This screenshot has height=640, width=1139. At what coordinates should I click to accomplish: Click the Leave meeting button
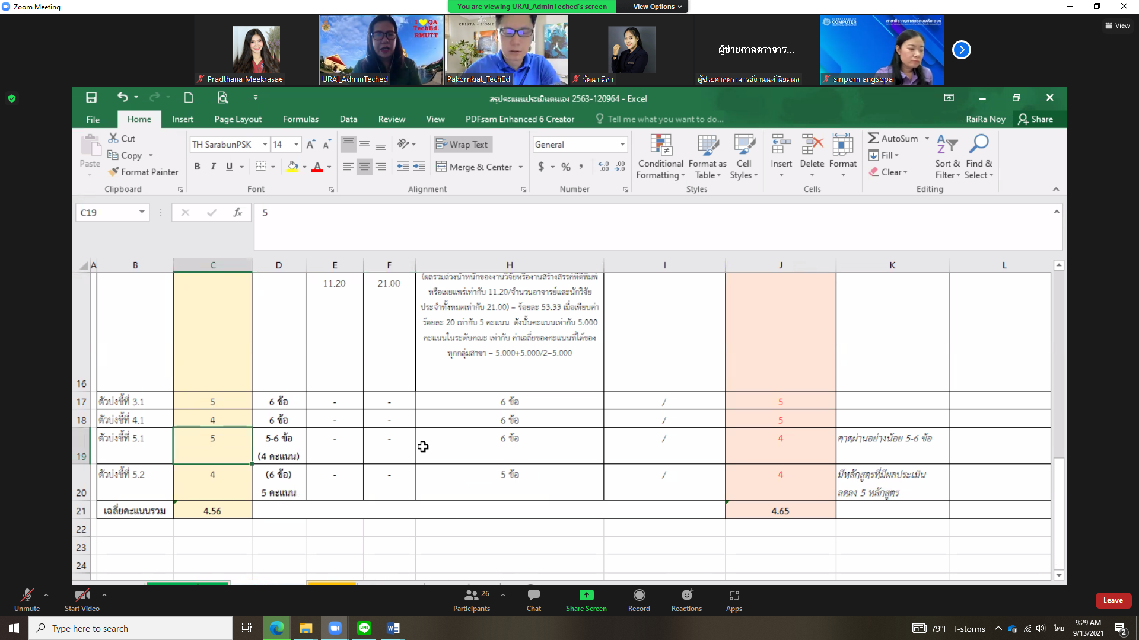(x=1113, y=600)
